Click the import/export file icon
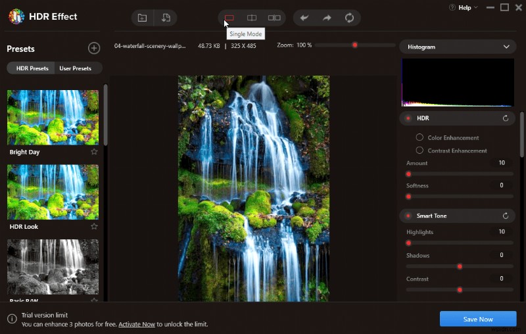Screen dimensions: 526x334 tap(166, 18)
